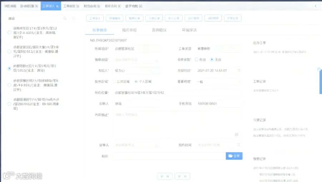The image size is (322, 182).
Task: Select the last address radio with null/null
Action: 9,104
